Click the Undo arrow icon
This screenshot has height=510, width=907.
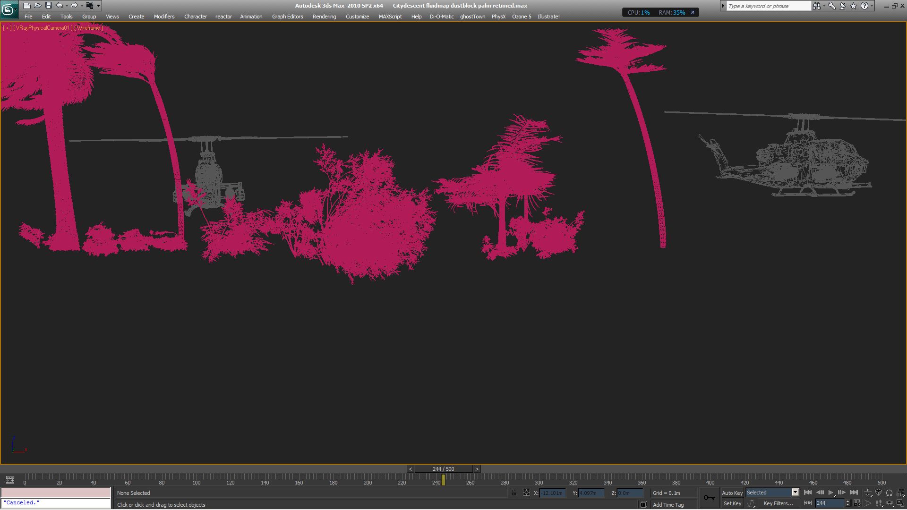pyautogui.click(x=60, y=6)
